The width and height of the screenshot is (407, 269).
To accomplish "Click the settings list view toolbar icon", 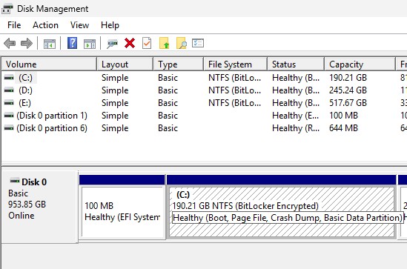I will pos(198,43).
